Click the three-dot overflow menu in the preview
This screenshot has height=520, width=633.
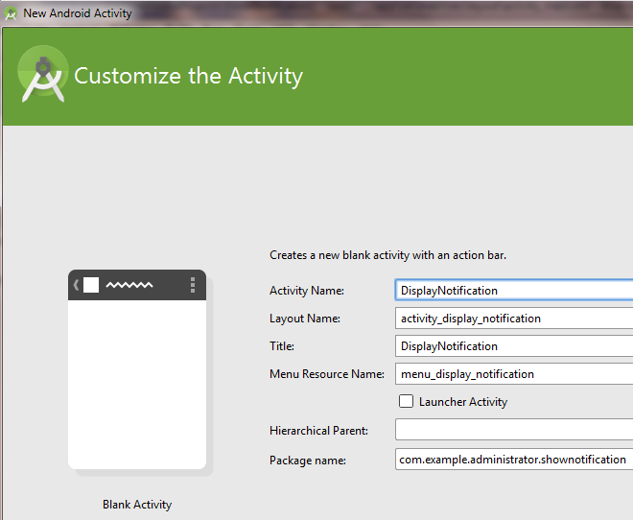tap(193, 285)
